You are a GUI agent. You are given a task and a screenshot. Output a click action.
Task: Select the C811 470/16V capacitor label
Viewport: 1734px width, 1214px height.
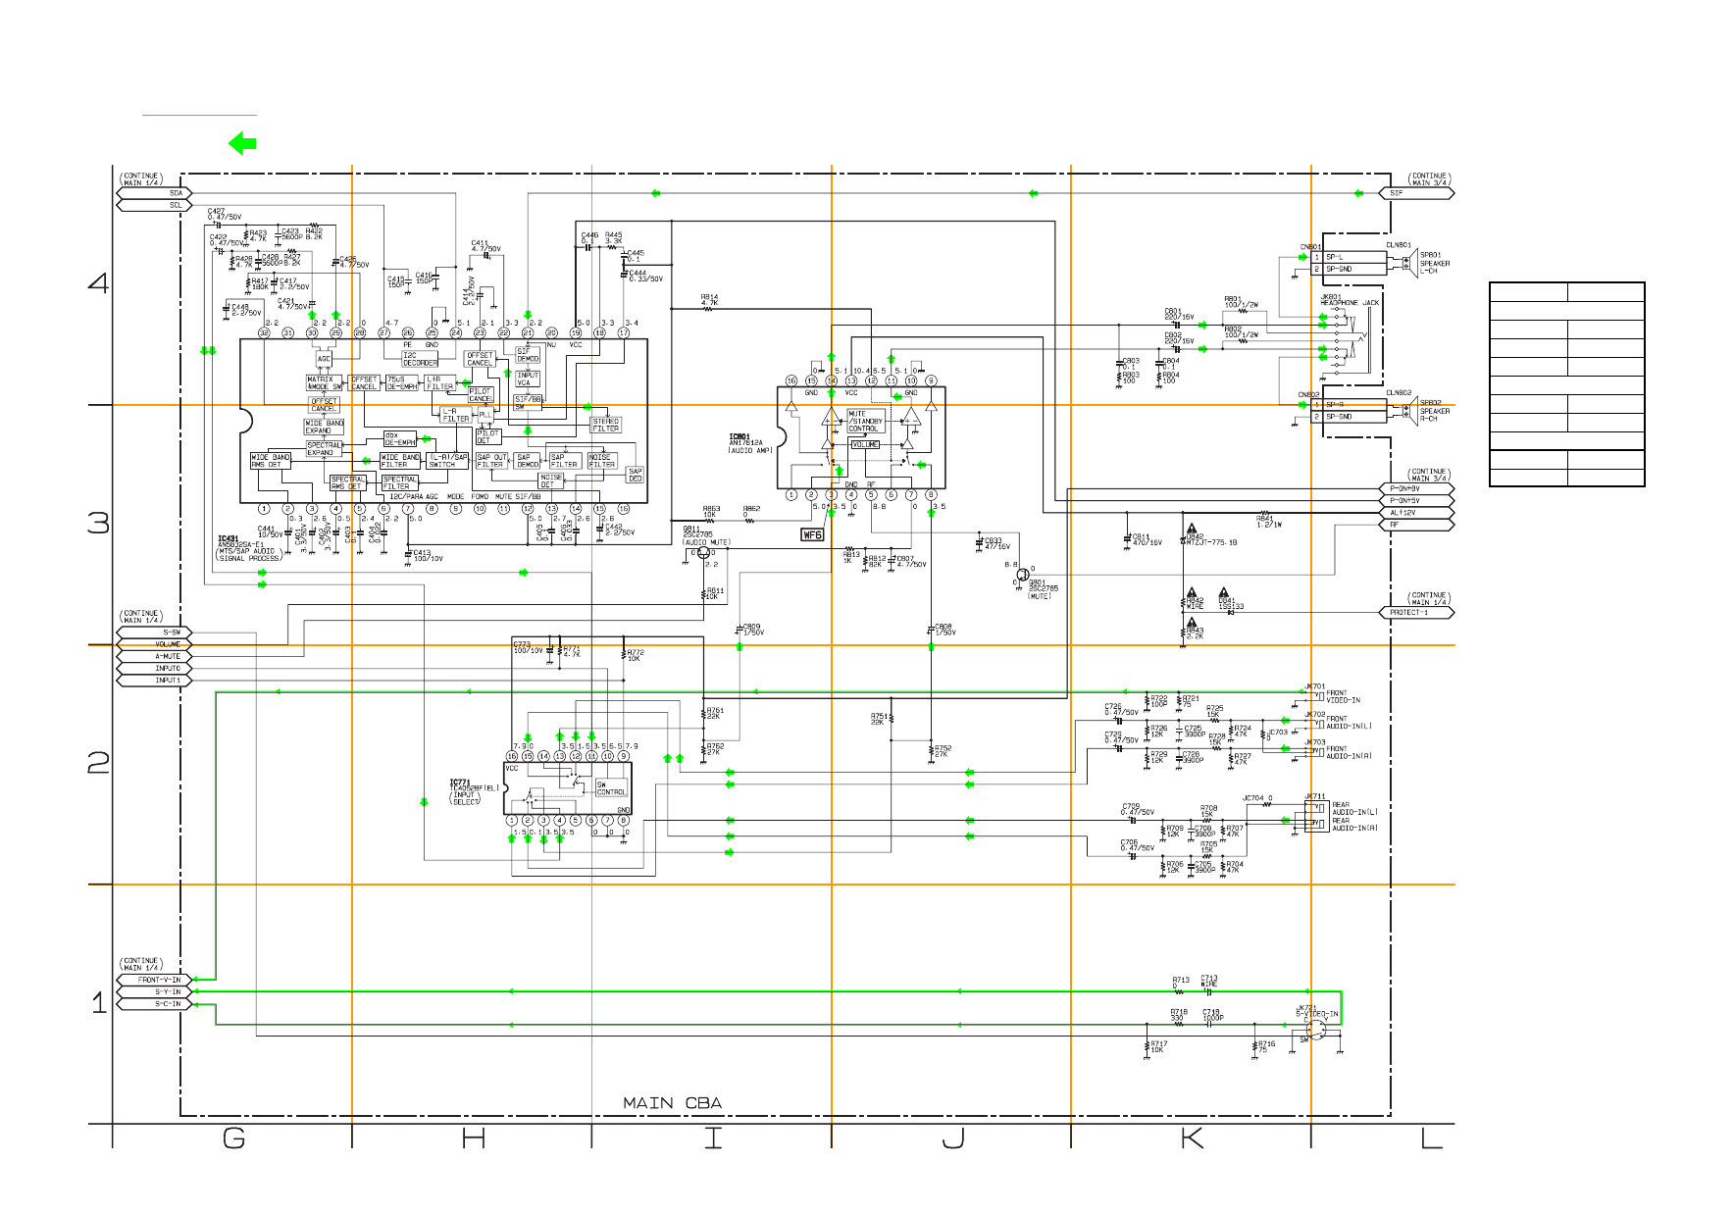pyautogui.click(x=1147, y=539)
